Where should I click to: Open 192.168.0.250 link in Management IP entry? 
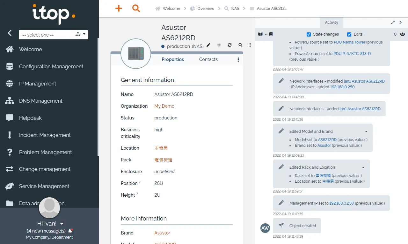(342, 203)
